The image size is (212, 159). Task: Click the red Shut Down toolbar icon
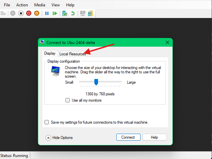tap(29, 13)
